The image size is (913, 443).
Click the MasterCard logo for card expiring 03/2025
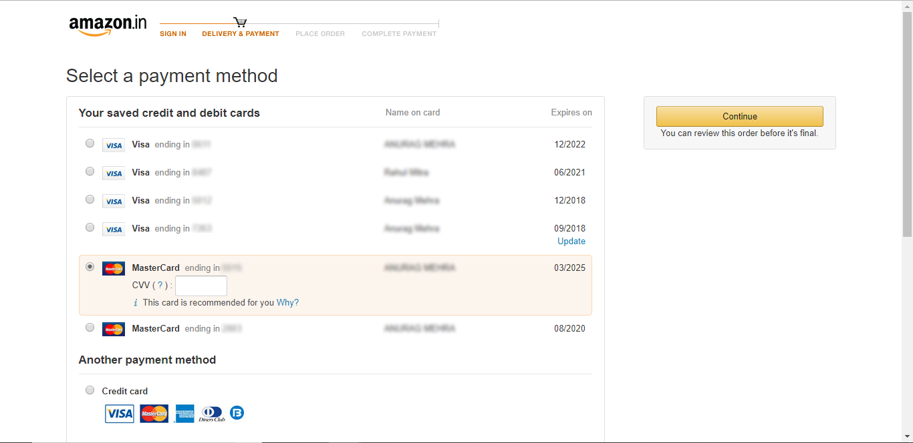coord(114,268)
